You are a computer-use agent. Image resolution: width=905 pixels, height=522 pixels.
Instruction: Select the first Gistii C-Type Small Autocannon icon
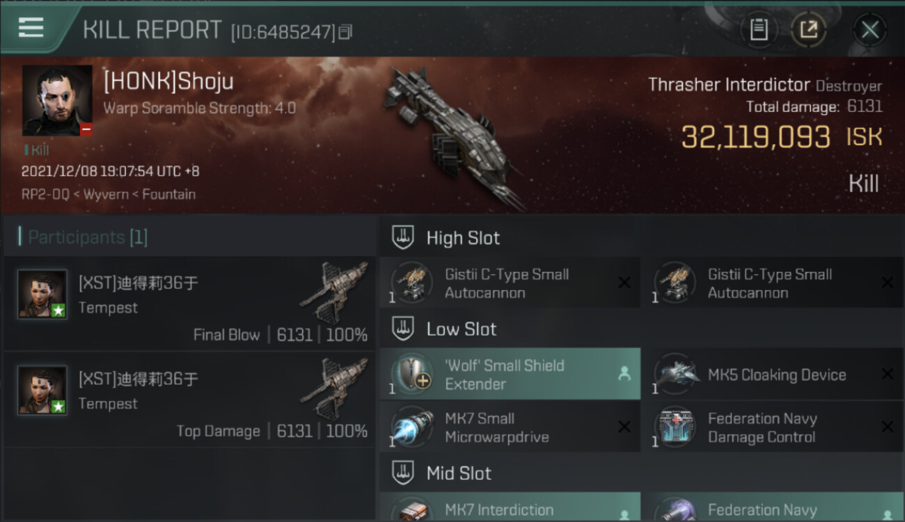pos(411,283)
